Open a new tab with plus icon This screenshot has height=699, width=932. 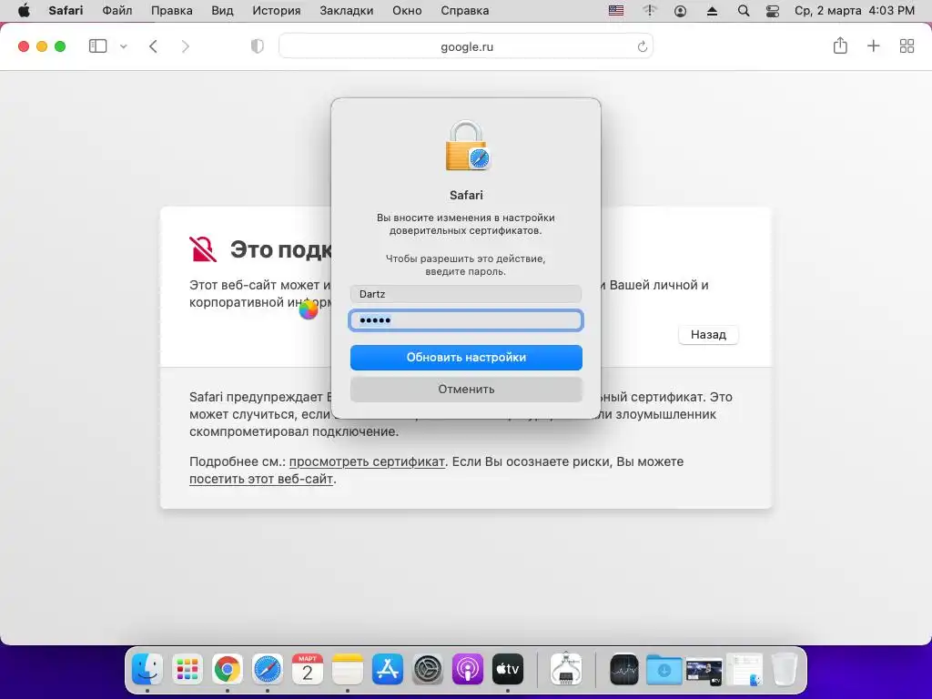[x=873, y=46]
